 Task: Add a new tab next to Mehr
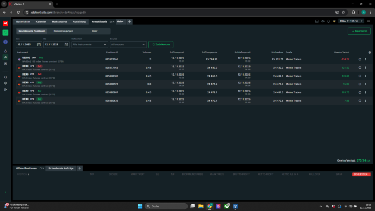[x=129, y=22]
